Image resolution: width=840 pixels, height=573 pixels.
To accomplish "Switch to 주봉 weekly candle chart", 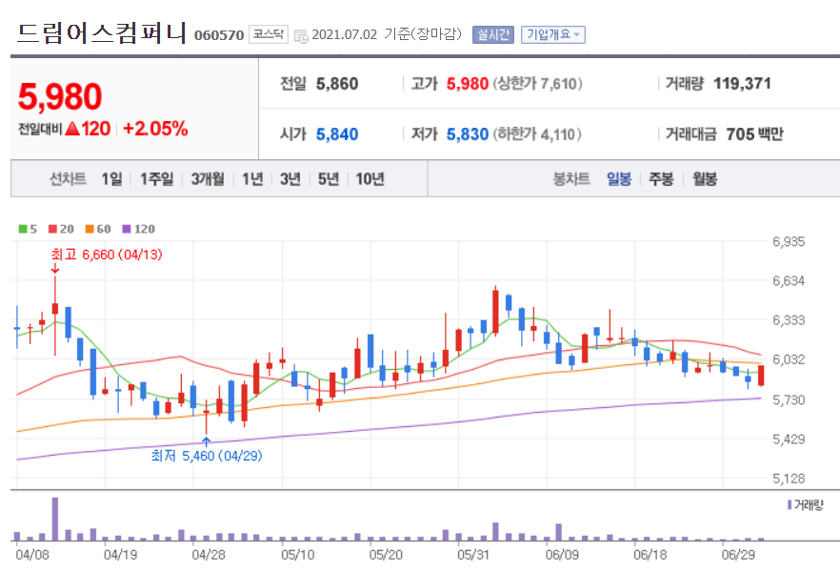I will point(661,178).
